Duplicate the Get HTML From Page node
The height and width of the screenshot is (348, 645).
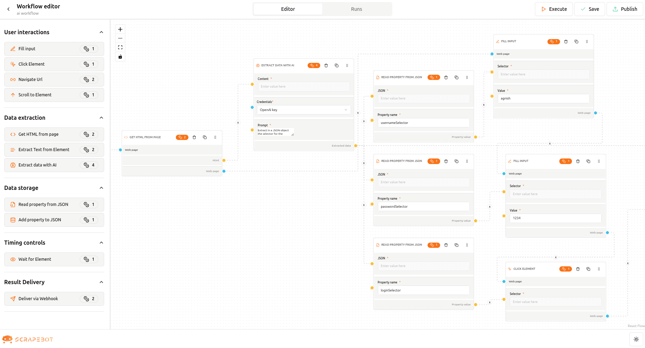(205, 138)
